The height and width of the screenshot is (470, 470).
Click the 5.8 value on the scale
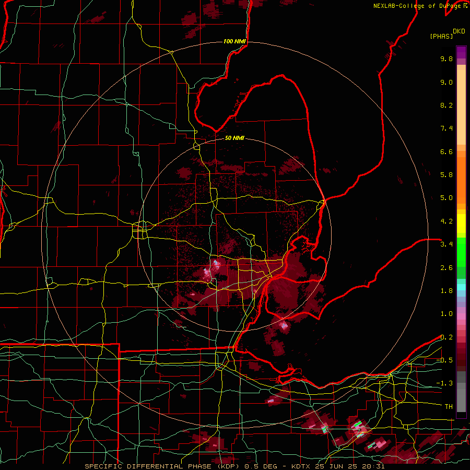pyautogui.click(x=446, y=175)
